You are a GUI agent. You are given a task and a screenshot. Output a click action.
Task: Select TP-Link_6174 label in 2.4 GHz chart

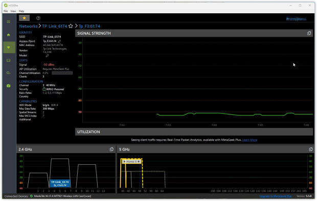pyautogui.click(x=60, y=184)
